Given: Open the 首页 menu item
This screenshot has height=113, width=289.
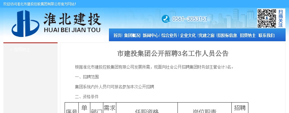Looking at the screenshot, I should 117,35.
